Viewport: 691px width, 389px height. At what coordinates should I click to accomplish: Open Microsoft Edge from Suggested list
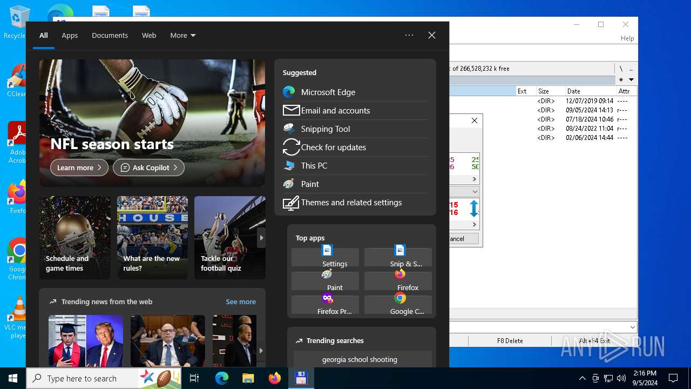[355, 92]
